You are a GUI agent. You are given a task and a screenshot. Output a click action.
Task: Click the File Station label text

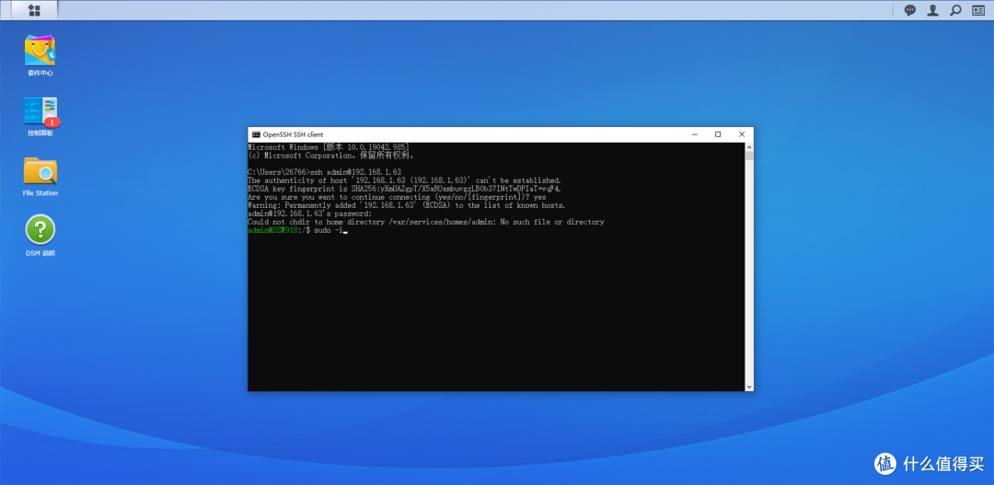[40, 193]
